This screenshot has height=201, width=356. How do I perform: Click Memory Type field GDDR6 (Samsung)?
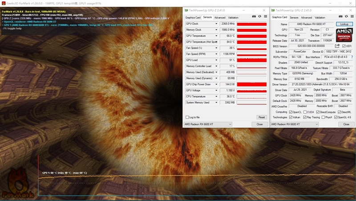(303, 74)
